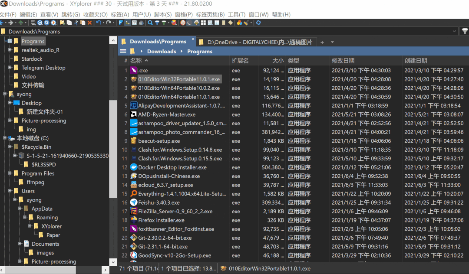Go back with the blue back arrow

point(2,23)
